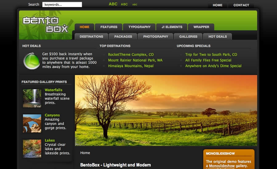Image resolution: width=277 pixels, height=169 pixels.
Task: Open RocketTheme Complex, CO link
Action: coord(131,54)
